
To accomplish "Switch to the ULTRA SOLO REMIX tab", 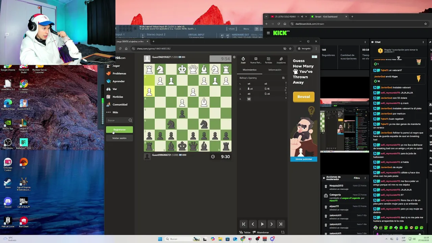I will tap(287, 17).
